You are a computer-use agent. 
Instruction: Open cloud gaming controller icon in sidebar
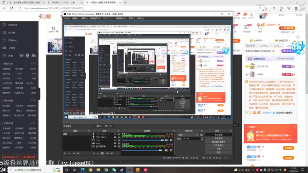(4, 48)
